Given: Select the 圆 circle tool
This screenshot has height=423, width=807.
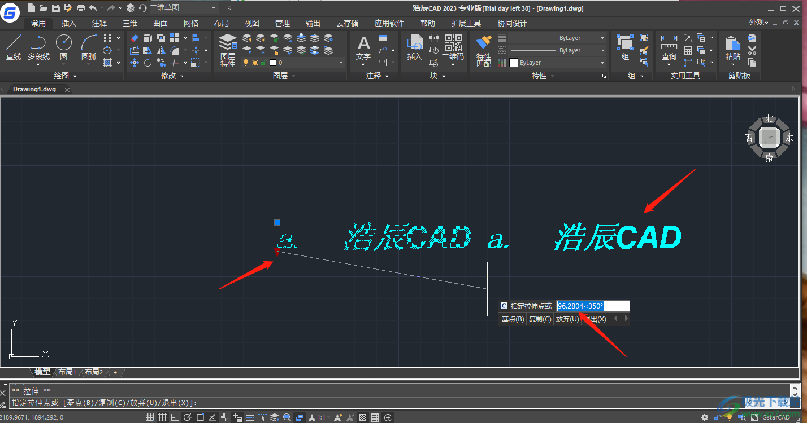Looking at the screenshot, I should point(64,47).
